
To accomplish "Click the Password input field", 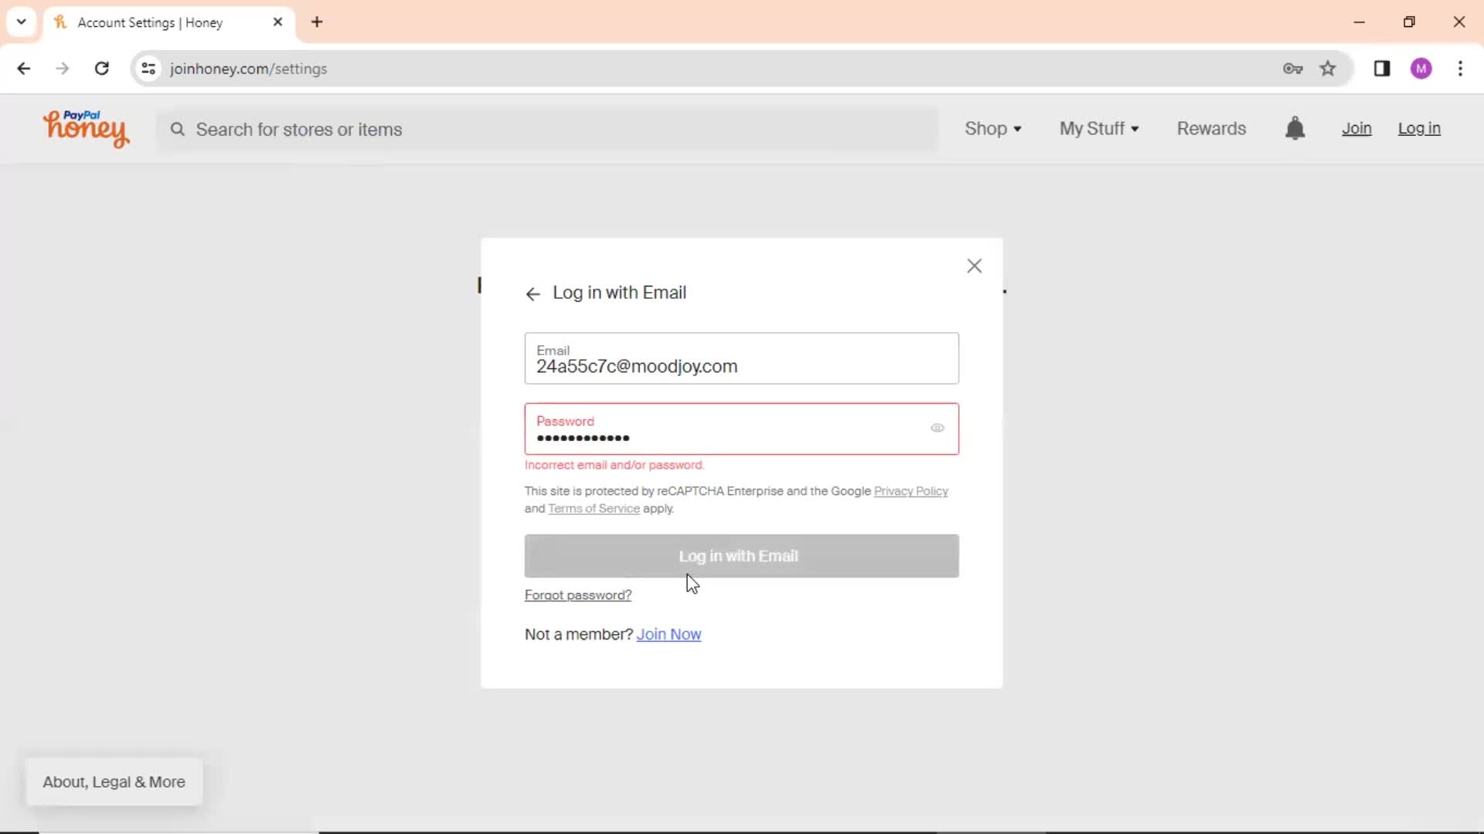I will [741, 429].
